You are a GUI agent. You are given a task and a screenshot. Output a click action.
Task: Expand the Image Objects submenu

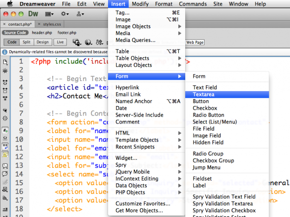(x=146, y=26)
